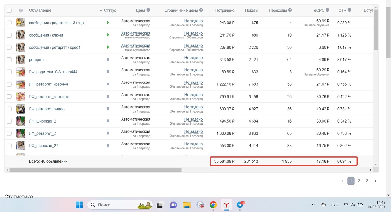Open Windows Start menu
This screenshot has width=391, height=212.
(79, 205)
